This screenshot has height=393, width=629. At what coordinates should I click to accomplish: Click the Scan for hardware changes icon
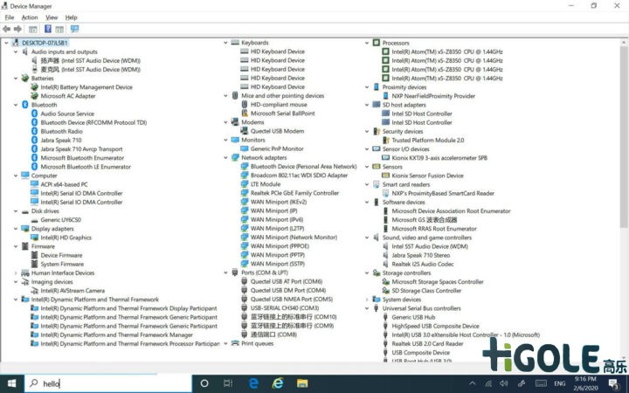coord(74,29)
